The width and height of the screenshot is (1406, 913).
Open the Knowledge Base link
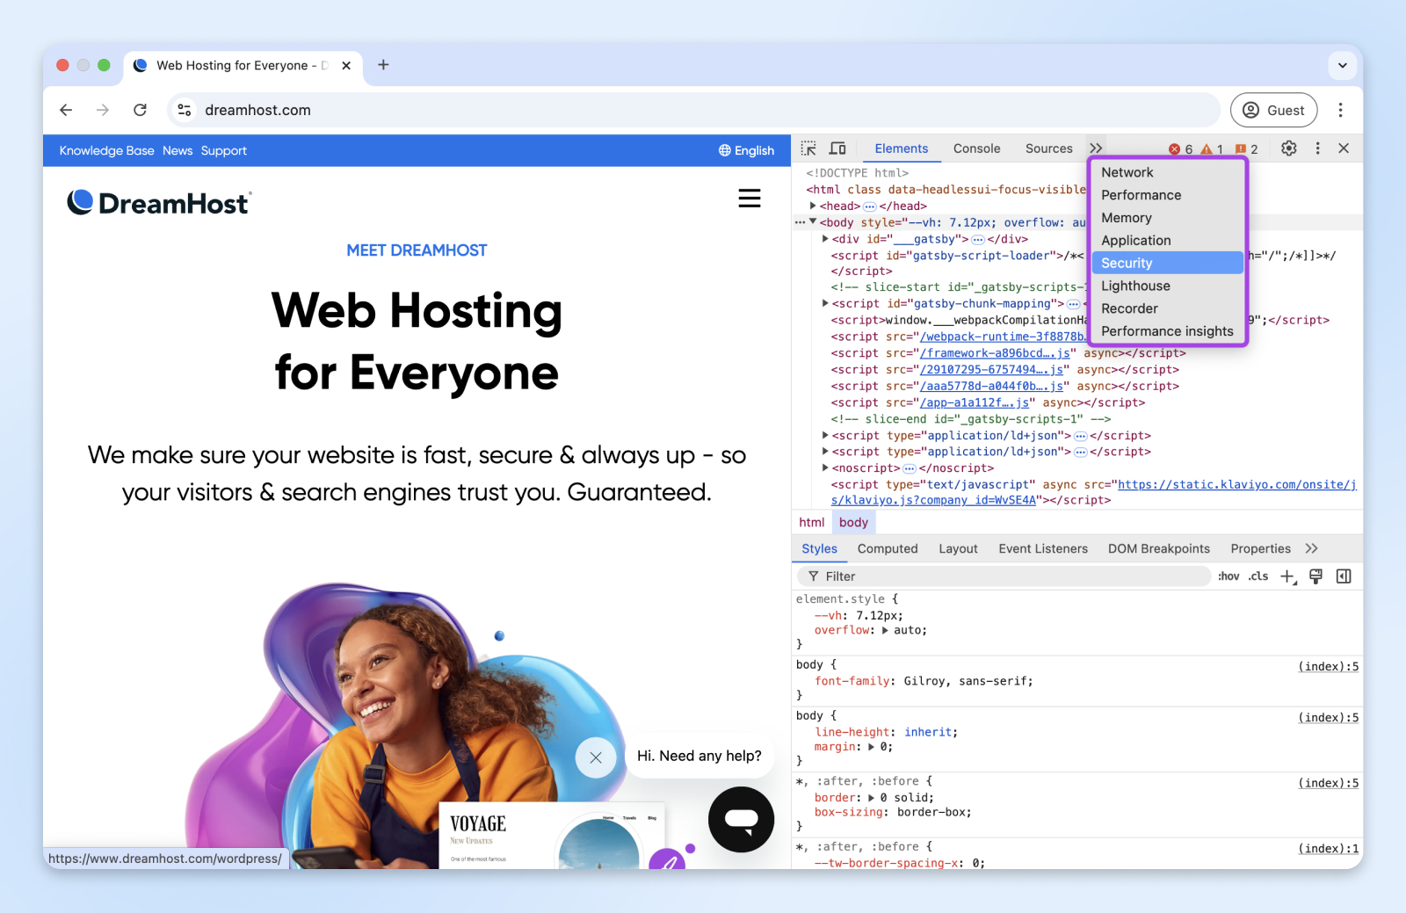coord(105,150)
